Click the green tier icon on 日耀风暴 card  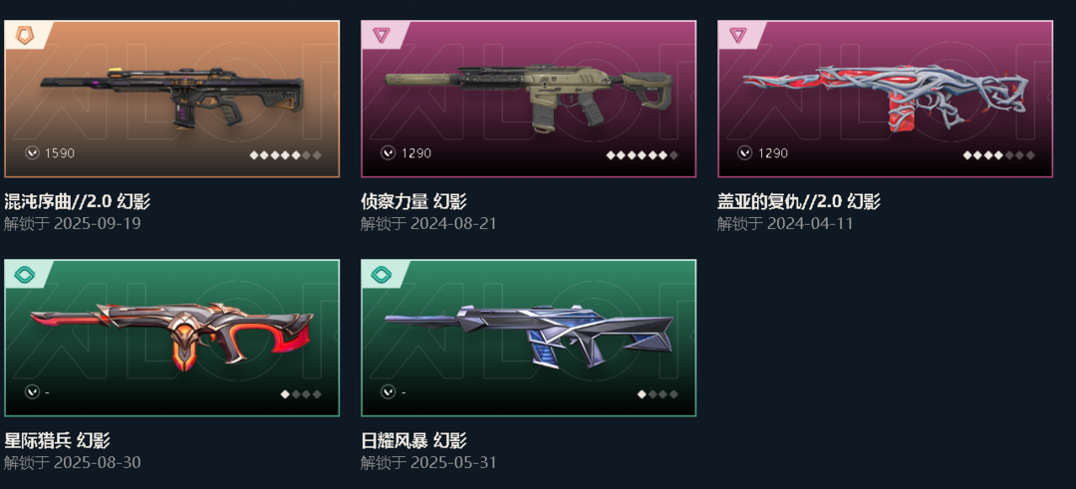[x=381, y=274]
